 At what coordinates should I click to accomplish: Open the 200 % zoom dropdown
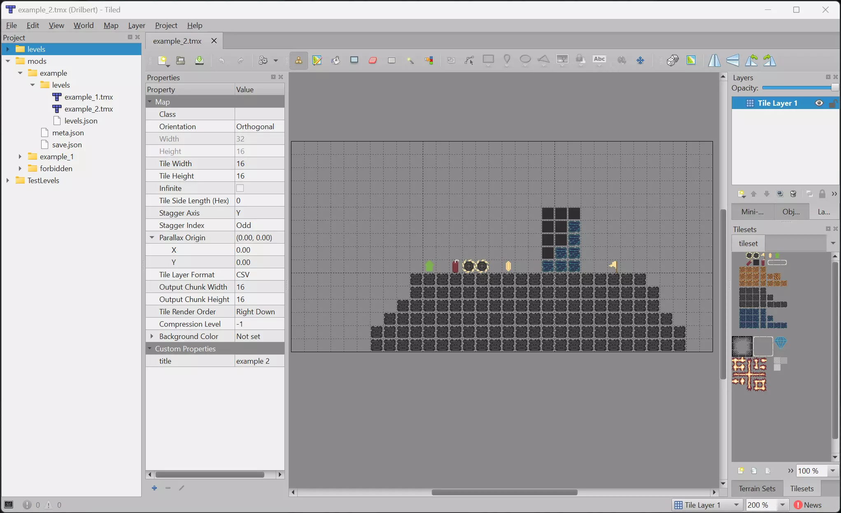tap(783, 505)
